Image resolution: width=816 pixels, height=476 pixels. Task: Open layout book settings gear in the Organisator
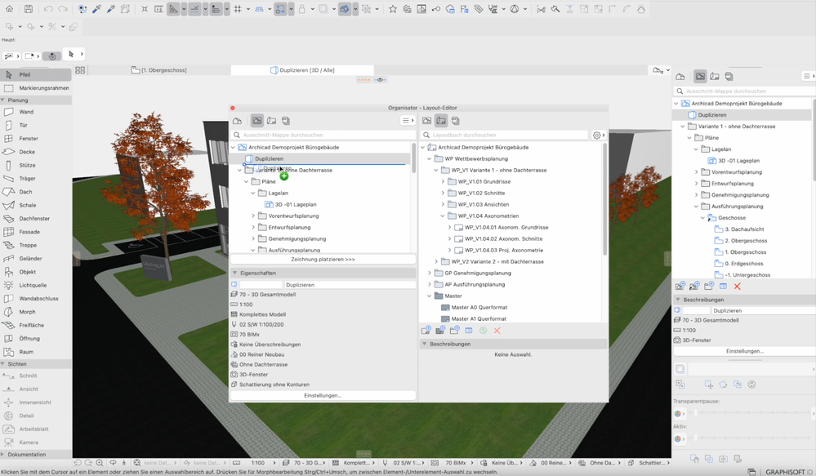597,136
